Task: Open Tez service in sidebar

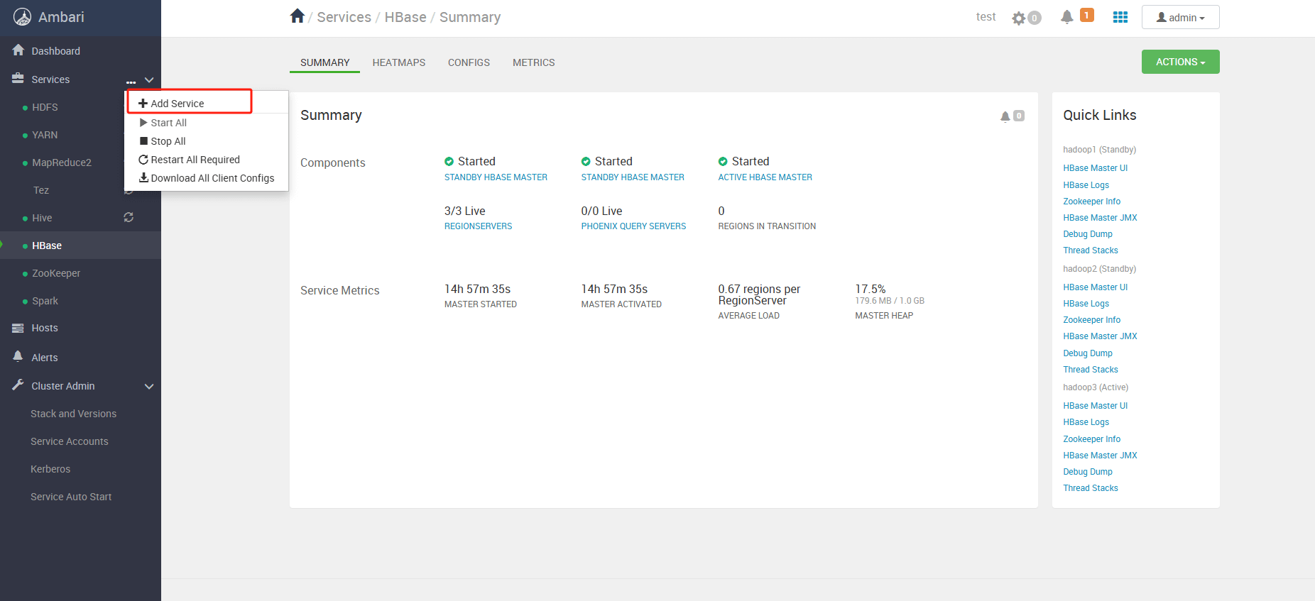Action: tap(41, 190)
